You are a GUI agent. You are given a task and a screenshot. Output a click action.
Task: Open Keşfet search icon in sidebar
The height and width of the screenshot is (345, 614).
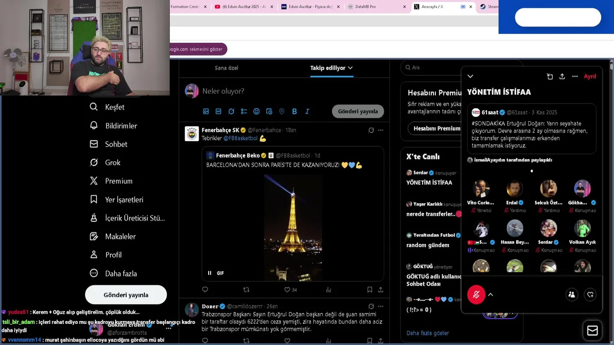[94, 107]
